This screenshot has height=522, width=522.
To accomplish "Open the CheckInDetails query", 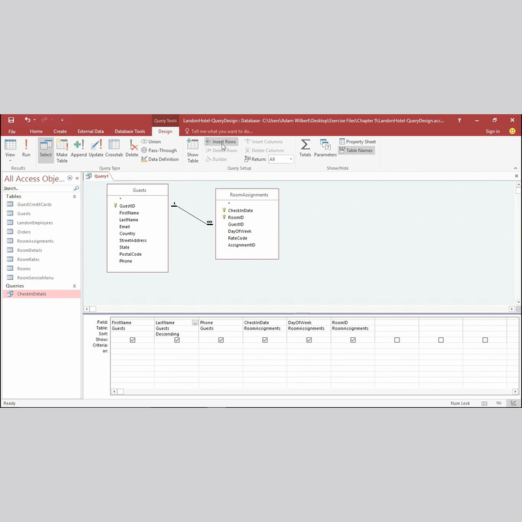I will click(x=41, y=294).
